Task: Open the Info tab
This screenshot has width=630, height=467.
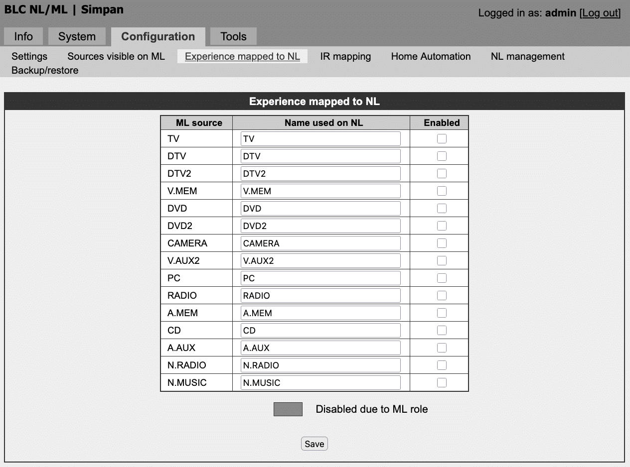Action: (x=23, y=36)
